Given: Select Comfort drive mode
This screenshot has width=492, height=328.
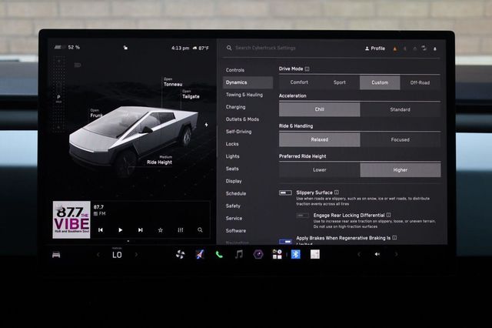Looking at the screenshot, I should tap(299, 82).
